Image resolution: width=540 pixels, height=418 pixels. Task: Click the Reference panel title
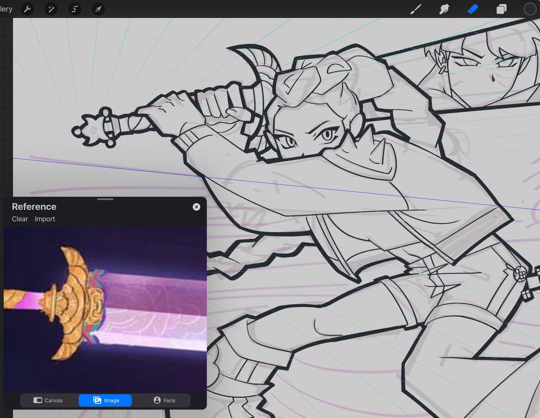click(34, 207)
